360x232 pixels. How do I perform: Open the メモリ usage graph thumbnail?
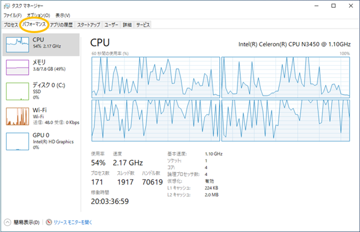pyautogui.click(x=18, y=67)
